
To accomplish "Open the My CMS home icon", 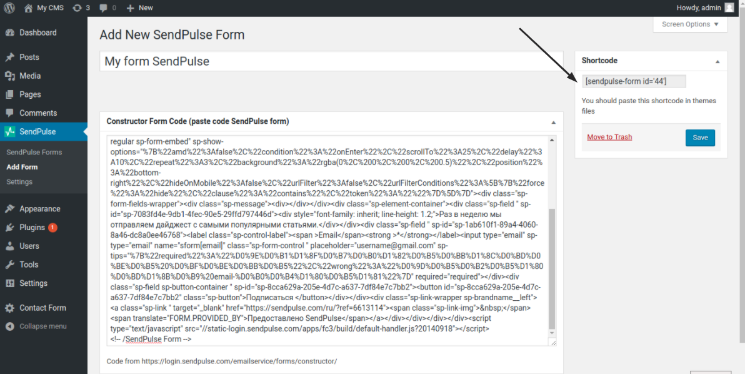I will coord(29,8).
